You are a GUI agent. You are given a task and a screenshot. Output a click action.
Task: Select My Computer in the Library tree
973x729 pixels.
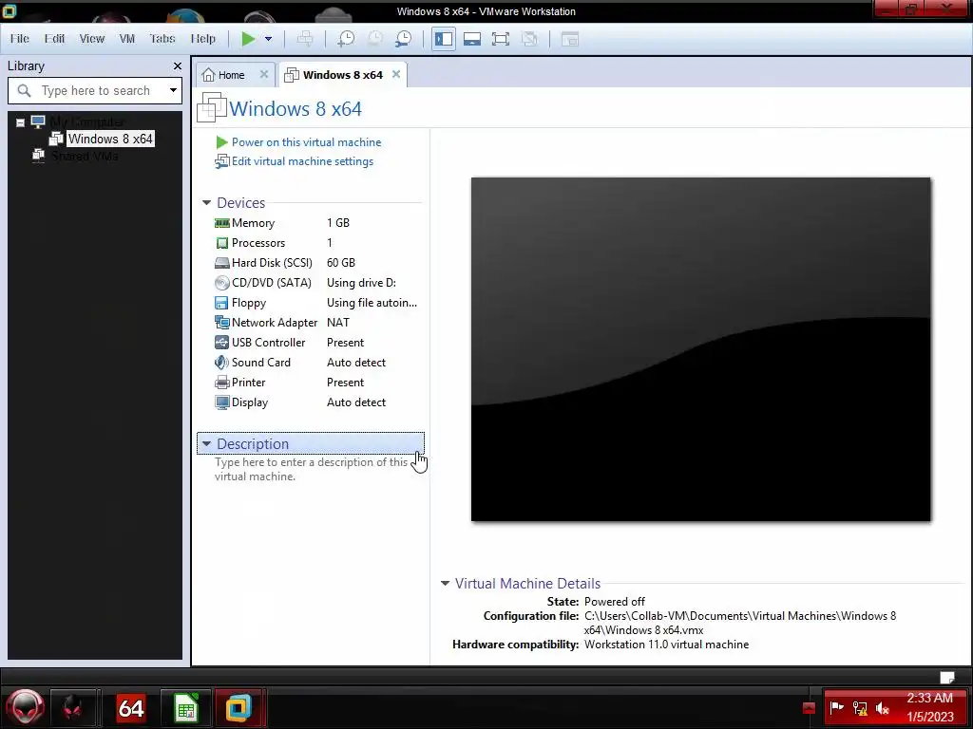click(x=86, y=121)
